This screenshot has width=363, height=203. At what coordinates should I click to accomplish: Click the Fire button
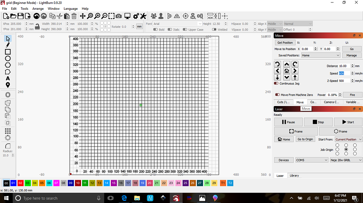(352, 95)
